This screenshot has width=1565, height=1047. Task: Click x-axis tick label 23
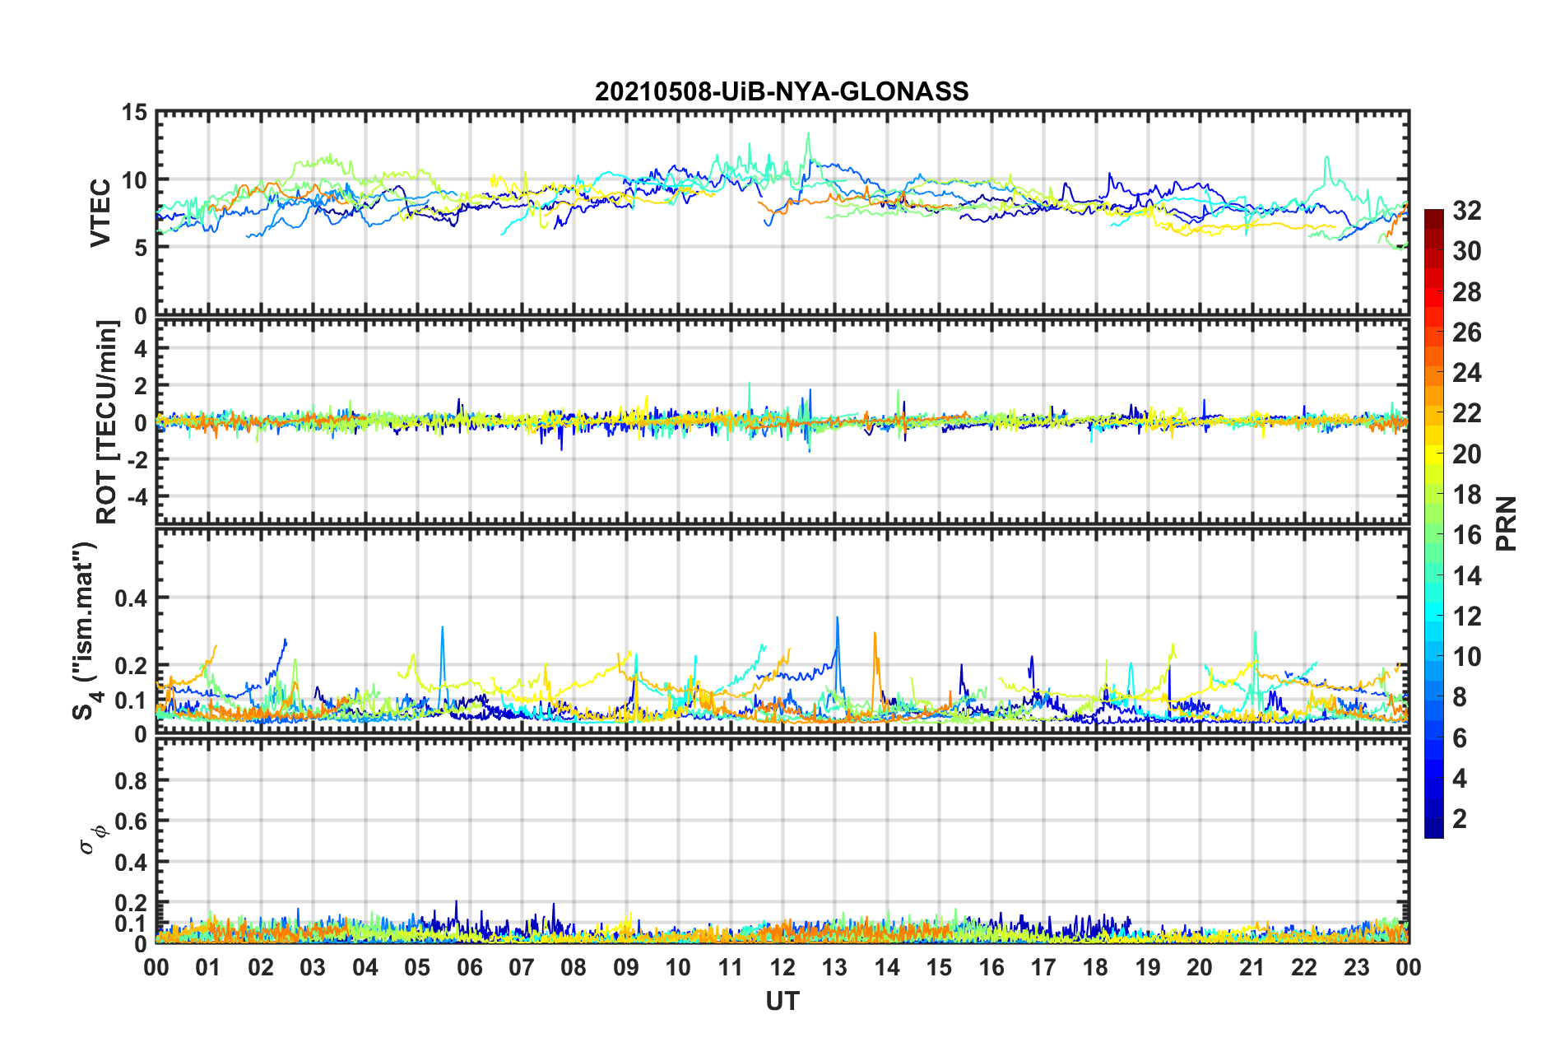(x=1357, y=967)
